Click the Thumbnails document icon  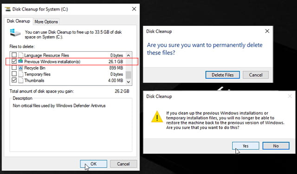point(20,80)
